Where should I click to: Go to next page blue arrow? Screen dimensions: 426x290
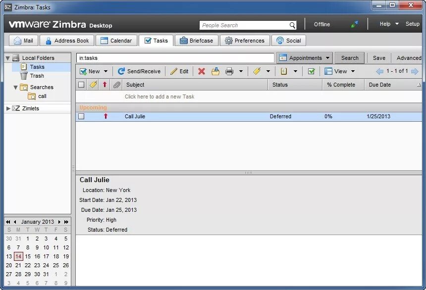point(415,71)
